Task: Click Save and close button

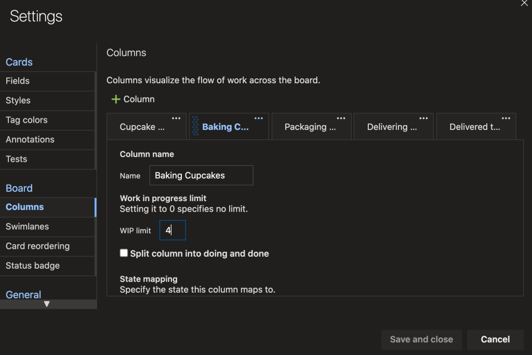Action: 421,339
